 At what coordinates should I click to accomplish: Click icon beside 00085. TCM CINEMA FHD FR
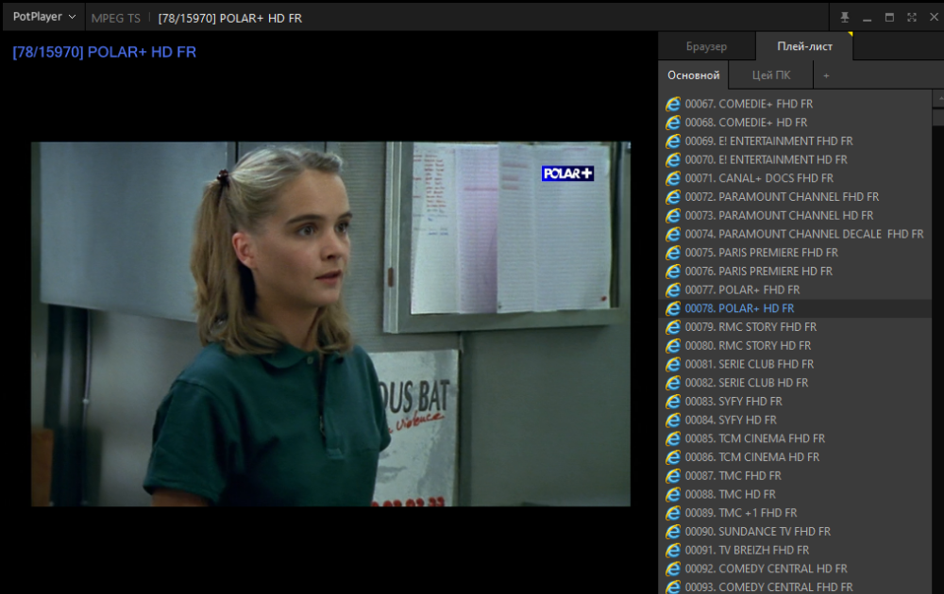point(672,438)
